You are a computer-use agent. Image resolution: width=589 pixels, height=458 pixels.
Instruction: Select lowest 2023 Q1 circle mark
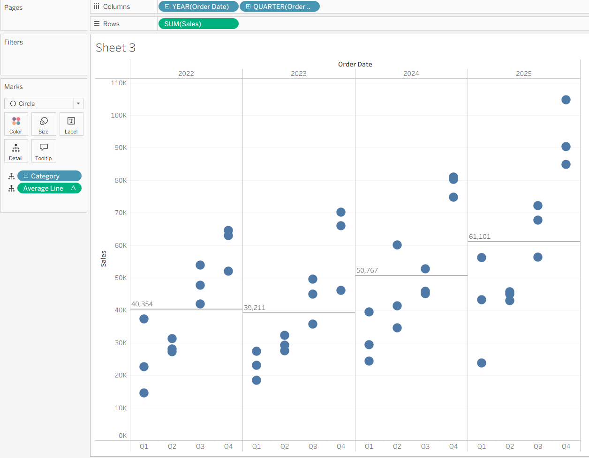pyautogui.click(x=257, y=380)
